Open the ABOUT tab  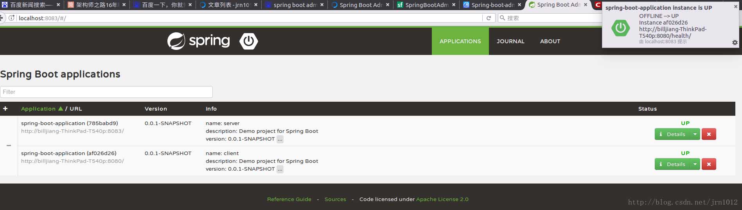pos(550,41)
